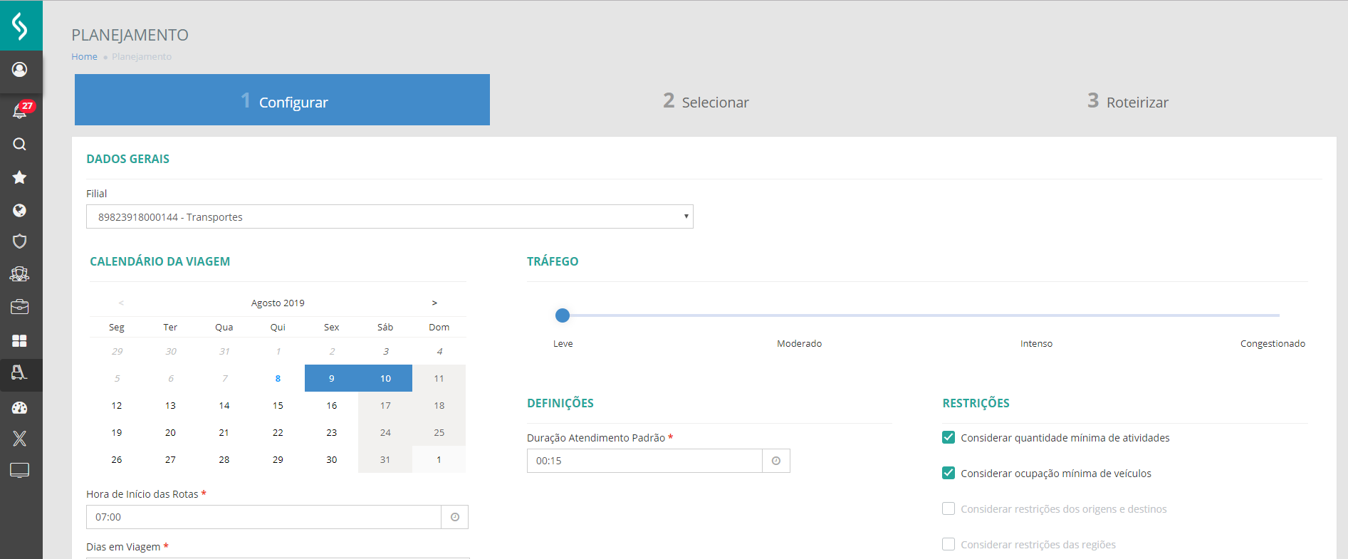Select August 23 in the calendar
Viewport: 1348px width, 559px height.
tap(332, 432)
